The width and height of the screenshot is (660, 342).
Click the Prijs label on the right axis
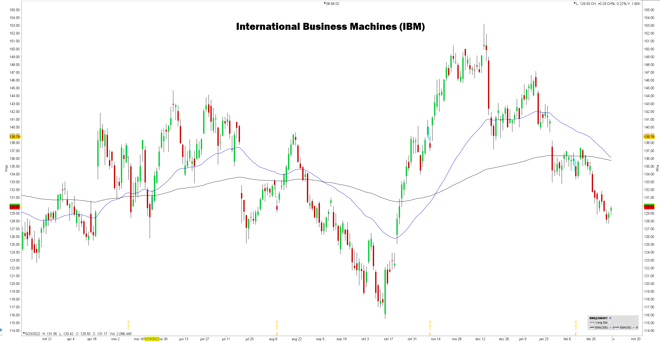coord(657,168)
